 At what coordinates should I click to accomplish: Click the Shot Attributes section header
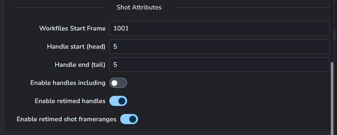pyautogui.click(x=139, y=8)
